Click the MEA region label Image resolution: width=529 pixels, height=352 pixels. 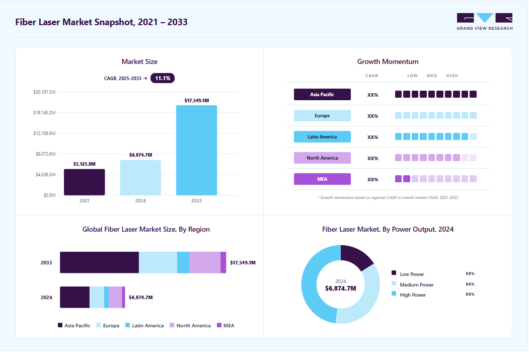pos(322,179)
